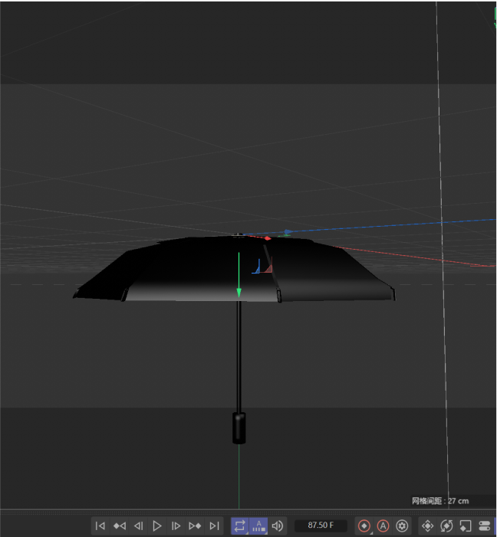Select the umbrella handle grip in viewport
Image resolution: width=497 pixels, height=537 pixels.
239,427
